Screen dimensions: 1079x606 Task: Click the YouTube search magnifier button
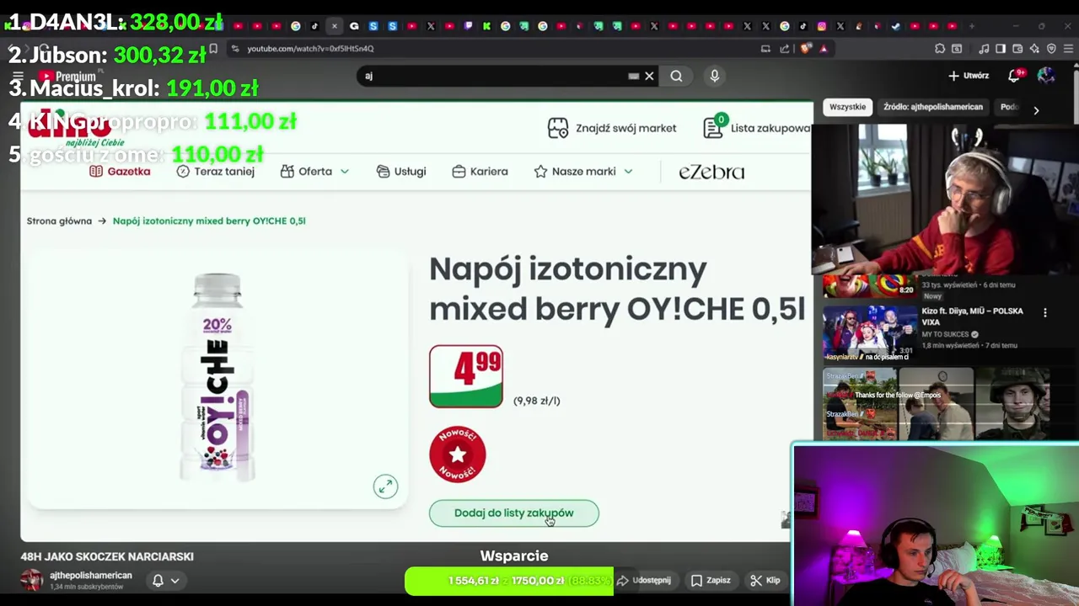pyautogui.click(x=676, y=76)
